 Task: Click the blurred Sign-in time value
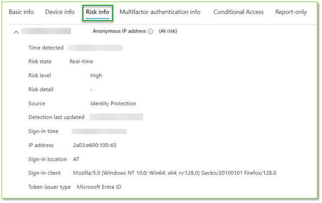(x=99, y=131)
